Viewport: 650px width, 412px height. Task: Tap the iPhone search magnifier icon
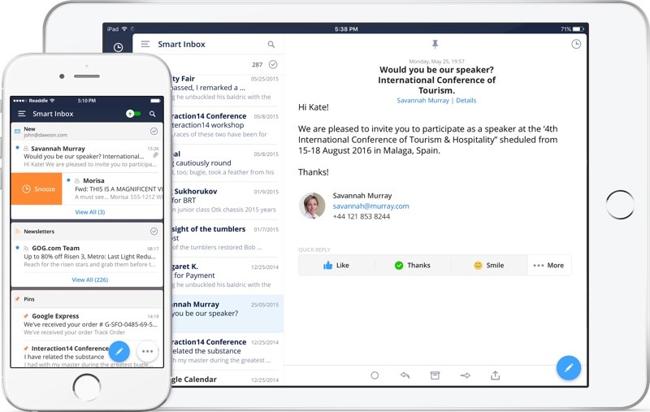coord(153,114)
